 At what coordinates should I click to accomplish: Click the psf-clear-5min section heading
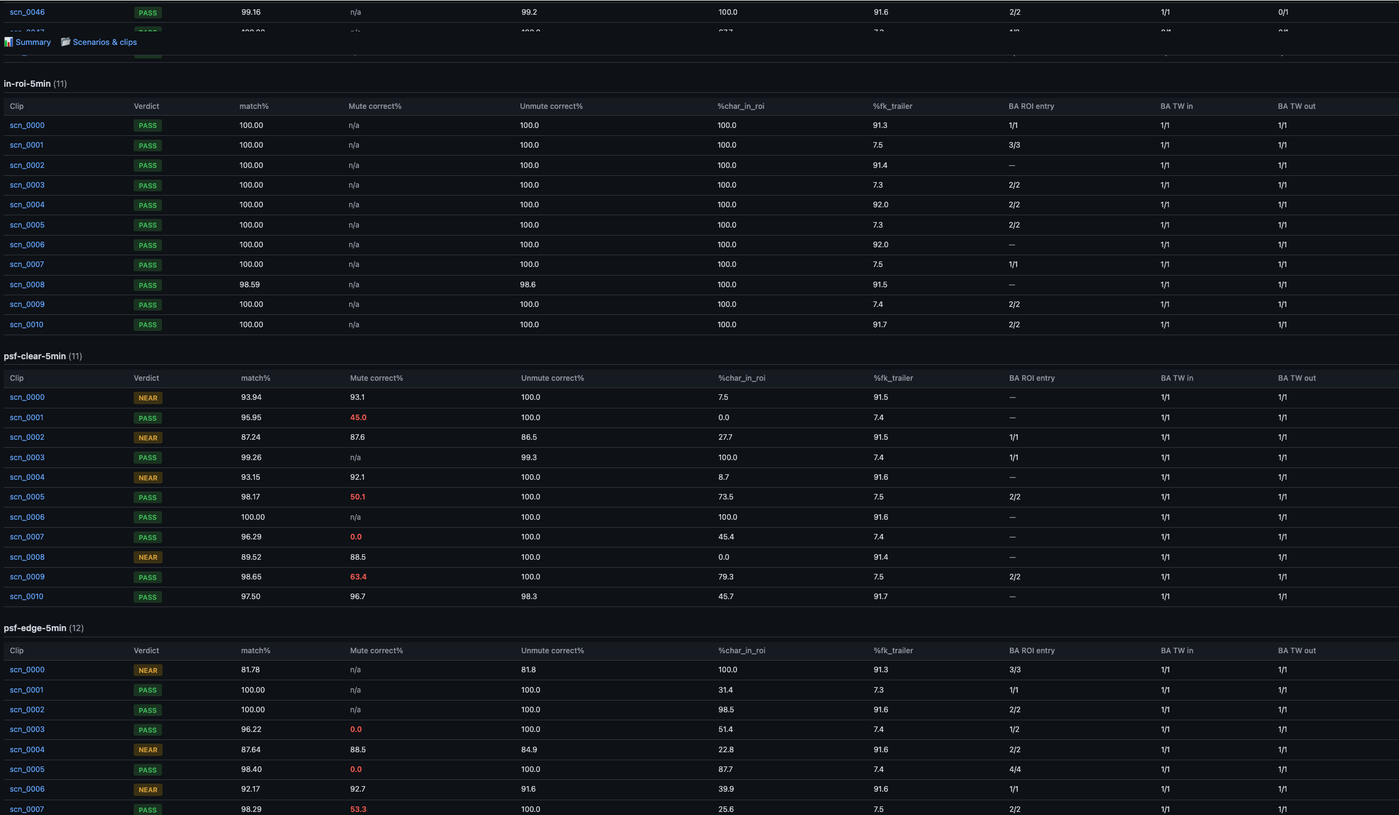[x=34, y=356]
